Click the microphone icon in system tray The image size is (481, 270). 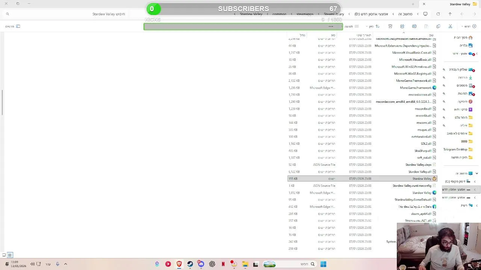click(x=57, y=264)
